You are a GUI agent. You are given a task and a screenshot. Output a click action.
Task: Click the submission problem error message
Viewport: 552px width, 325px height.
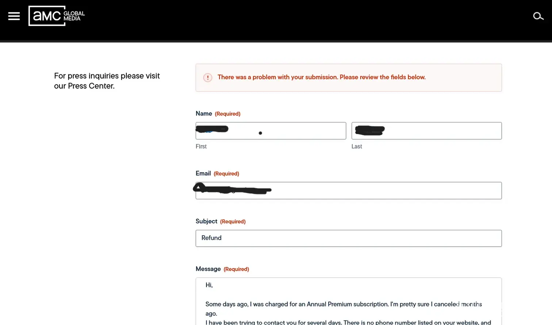[x=322, y=77]
